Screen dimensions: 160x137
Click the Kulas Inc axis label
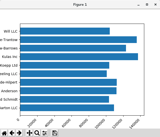pos(10,57)
